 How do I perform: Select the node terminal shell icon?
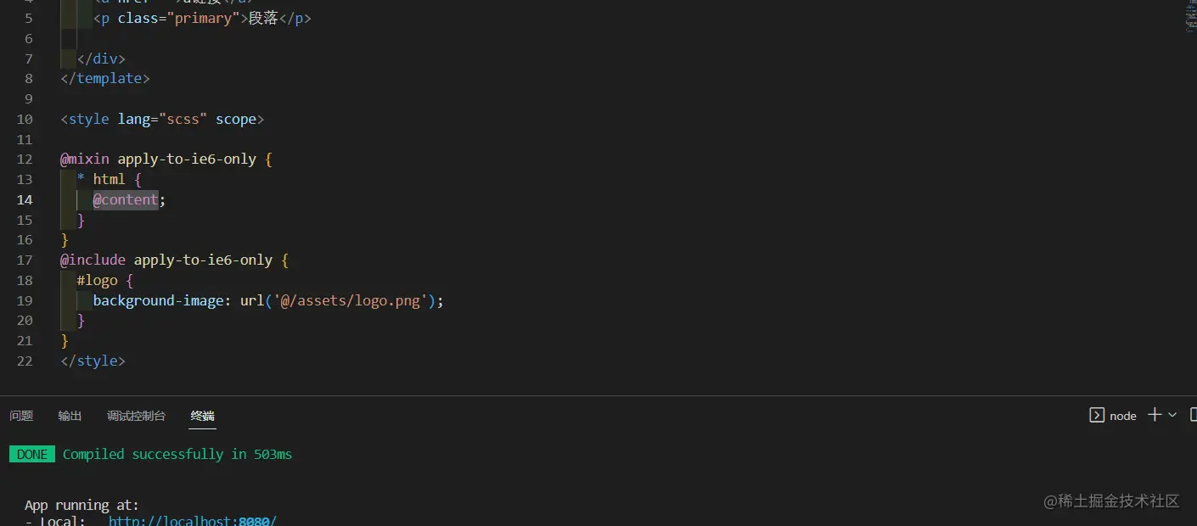[x=1098, y=415]
